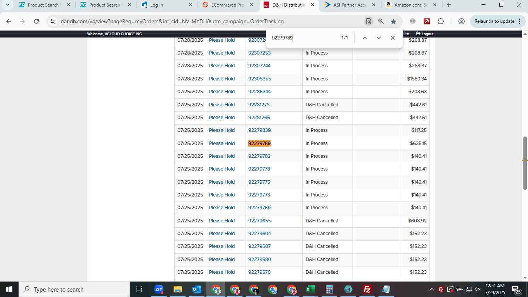
Task: Open Excel from the taskbar
Action: [310, 289]
